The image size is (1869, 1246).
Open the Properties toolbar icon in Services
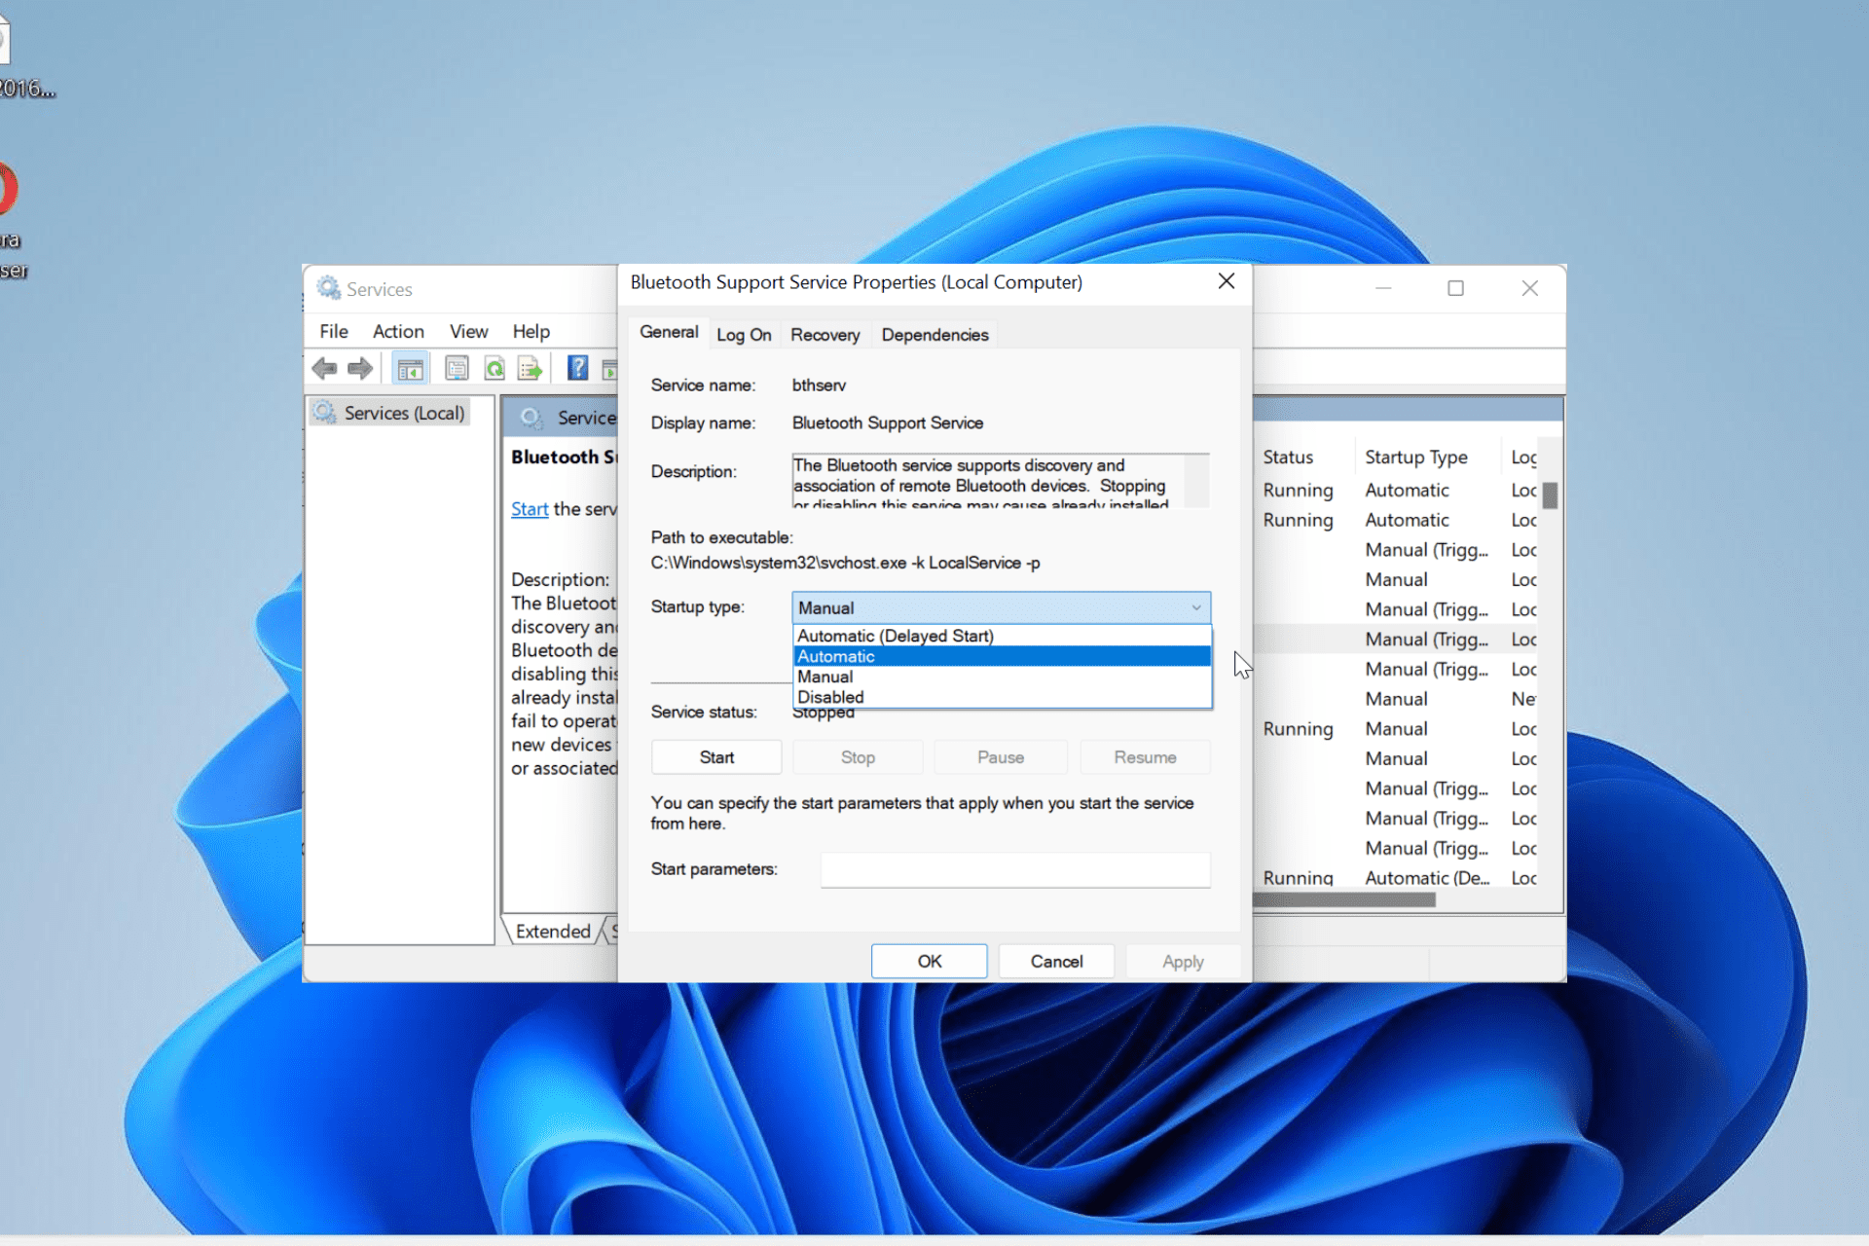point(457,369)
